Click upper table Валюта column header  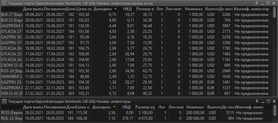212,9
